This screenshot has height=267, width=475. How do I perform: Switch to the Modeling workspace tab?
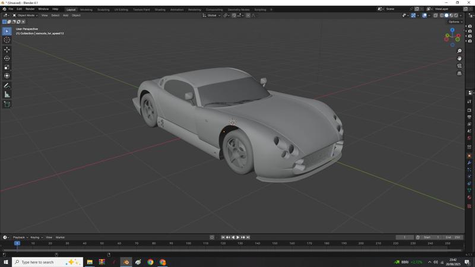(x=86, y=9)
